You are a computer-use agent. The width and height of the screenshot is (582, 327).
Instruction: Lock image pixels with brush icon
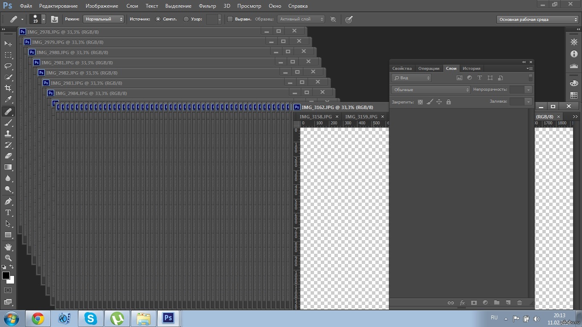[429, 102]
